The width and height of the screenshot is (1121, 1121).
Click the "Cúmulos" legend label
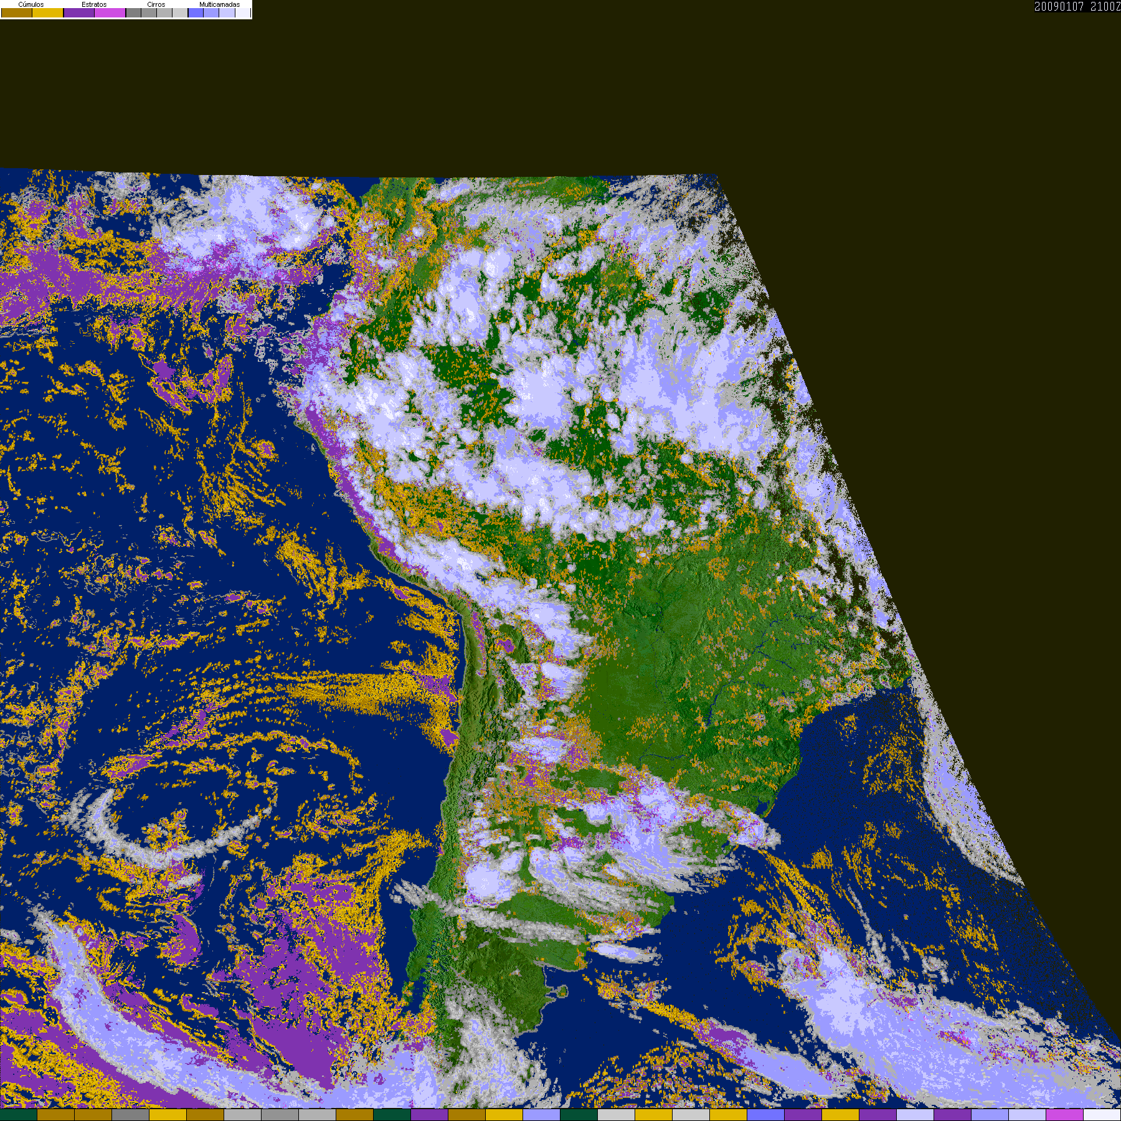point(31,4)
